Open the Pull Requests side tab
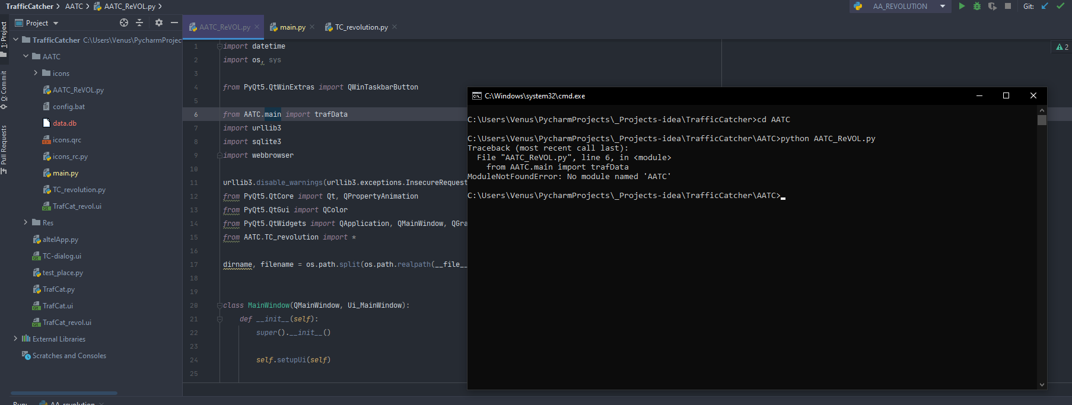The image size is (1072, 405). 4,149
